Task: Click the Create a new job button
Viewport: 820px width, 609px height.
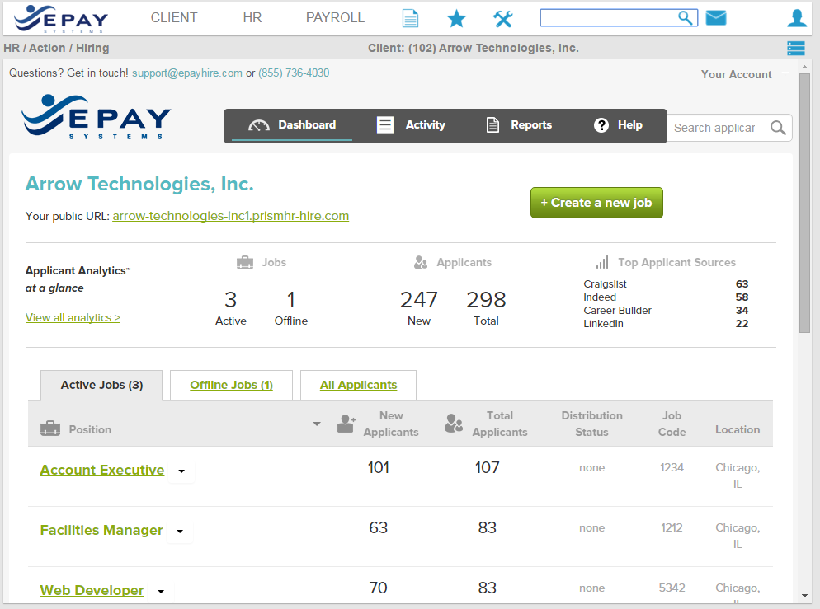Action: click(596, 203)
